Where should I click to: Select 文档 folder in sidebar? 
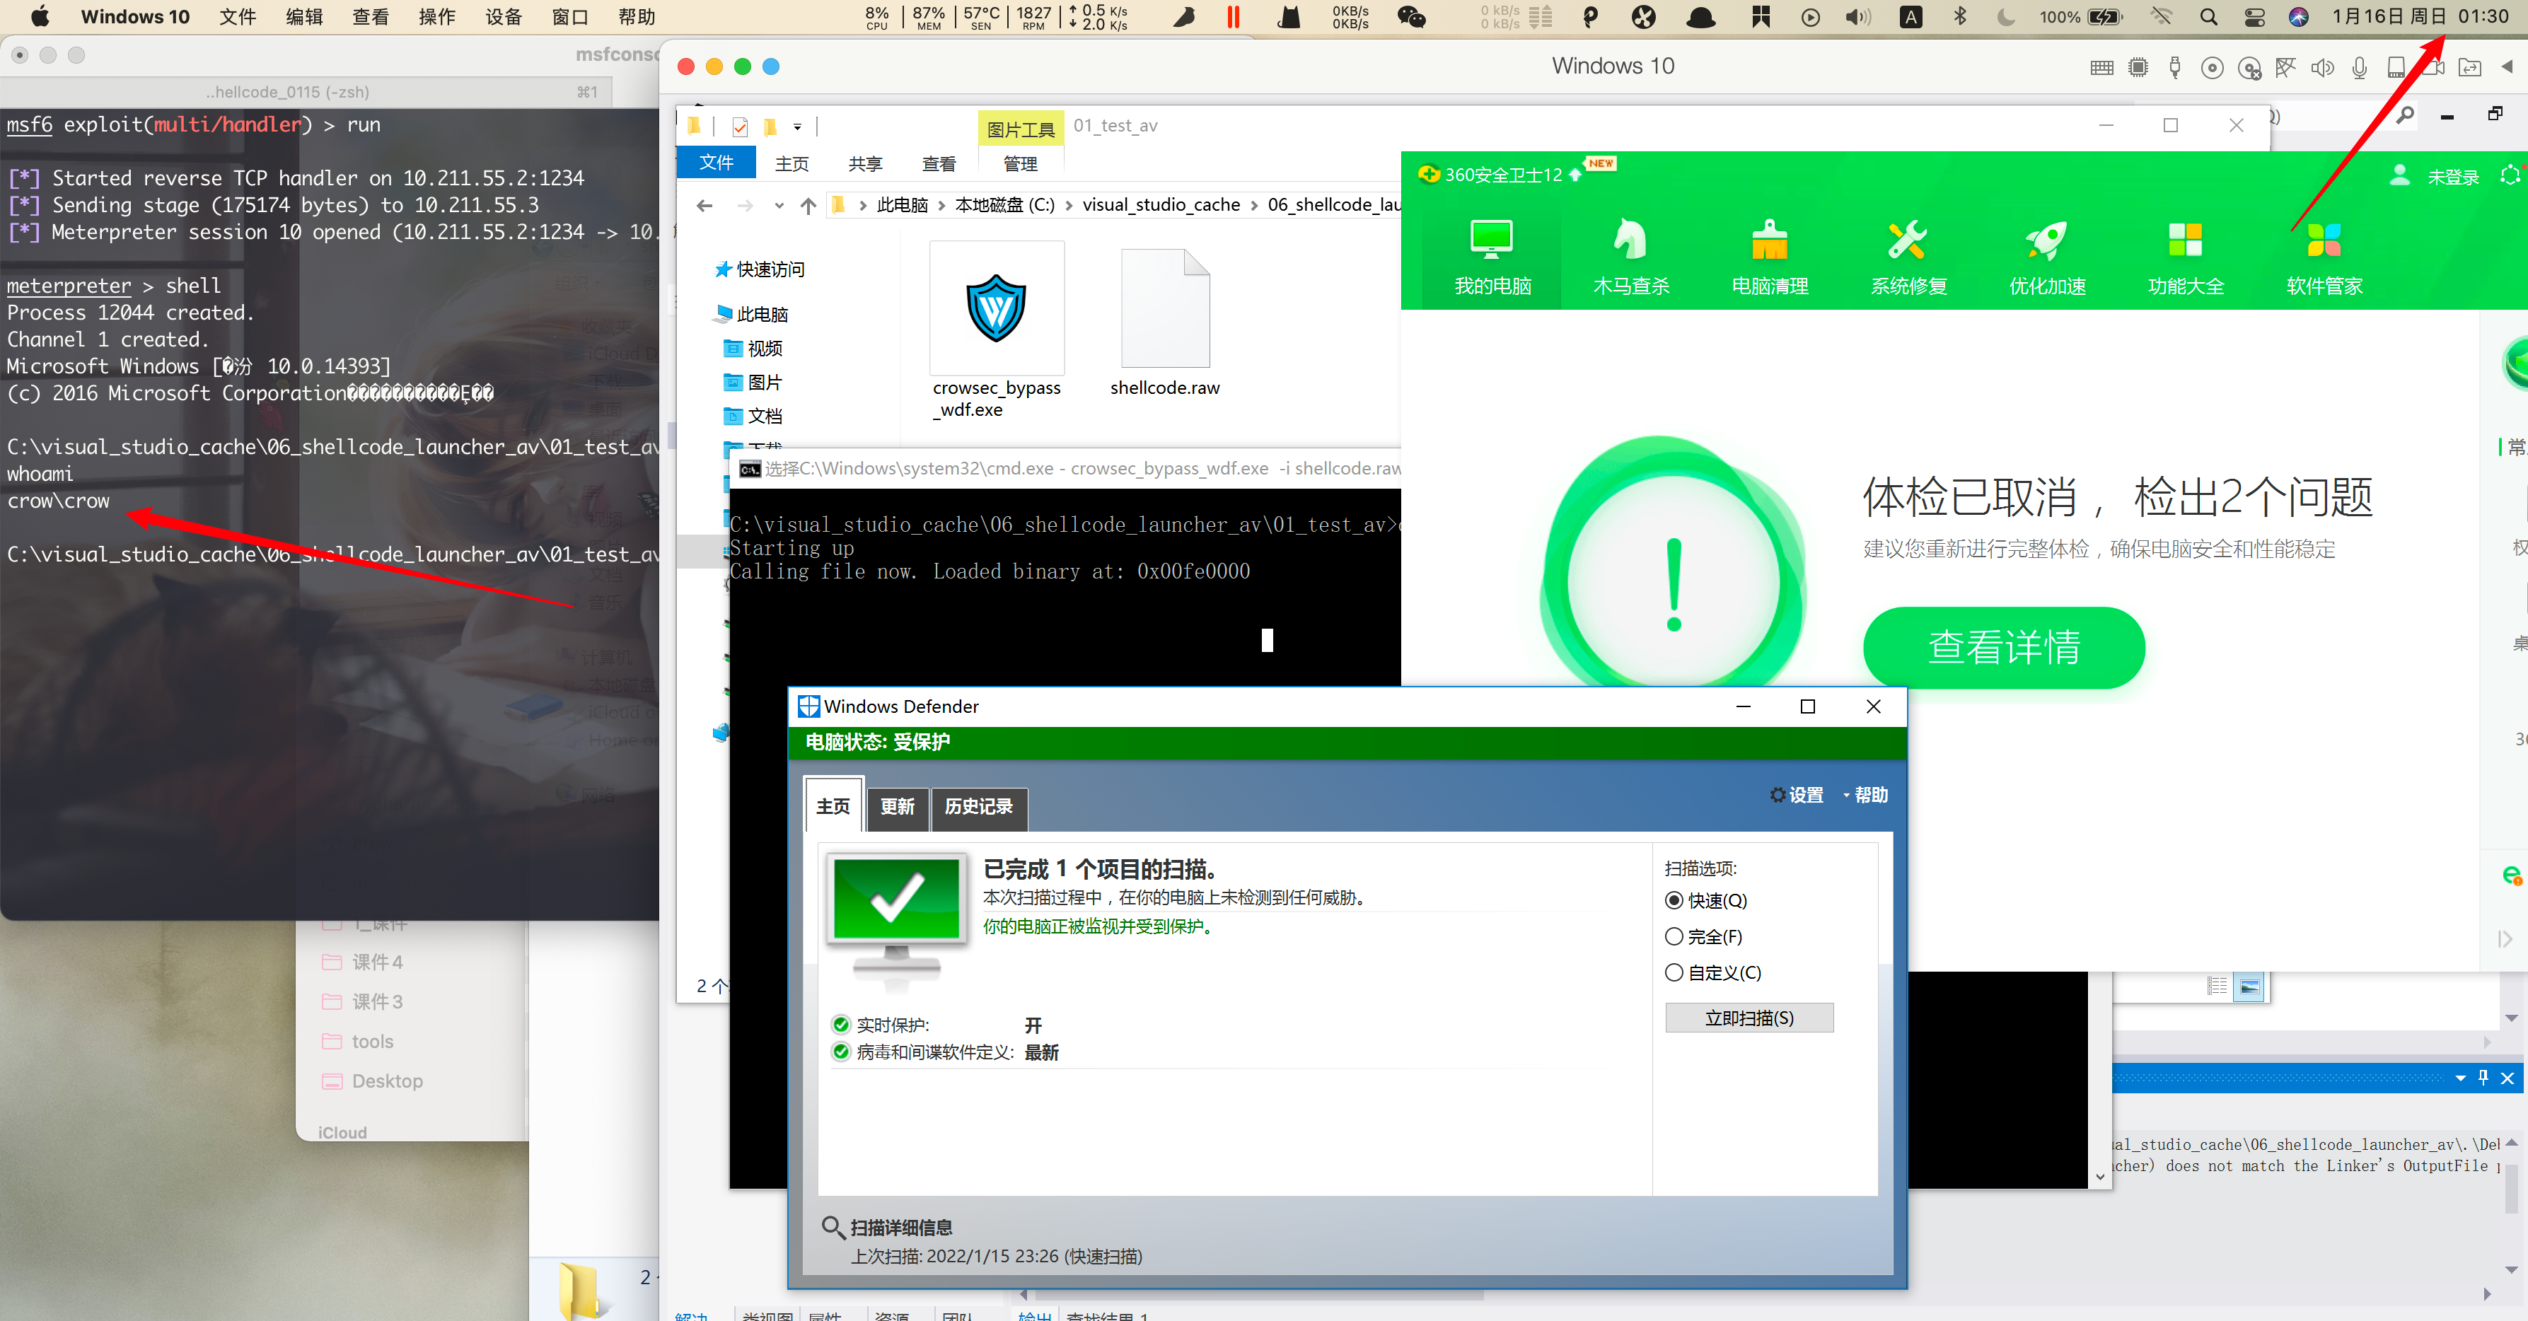point(754,416)
